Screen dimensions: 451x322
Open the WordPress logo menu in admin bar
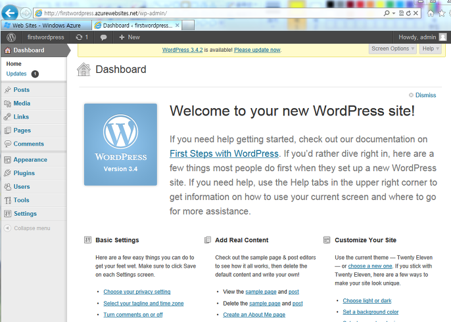click(x=11, y=37)
